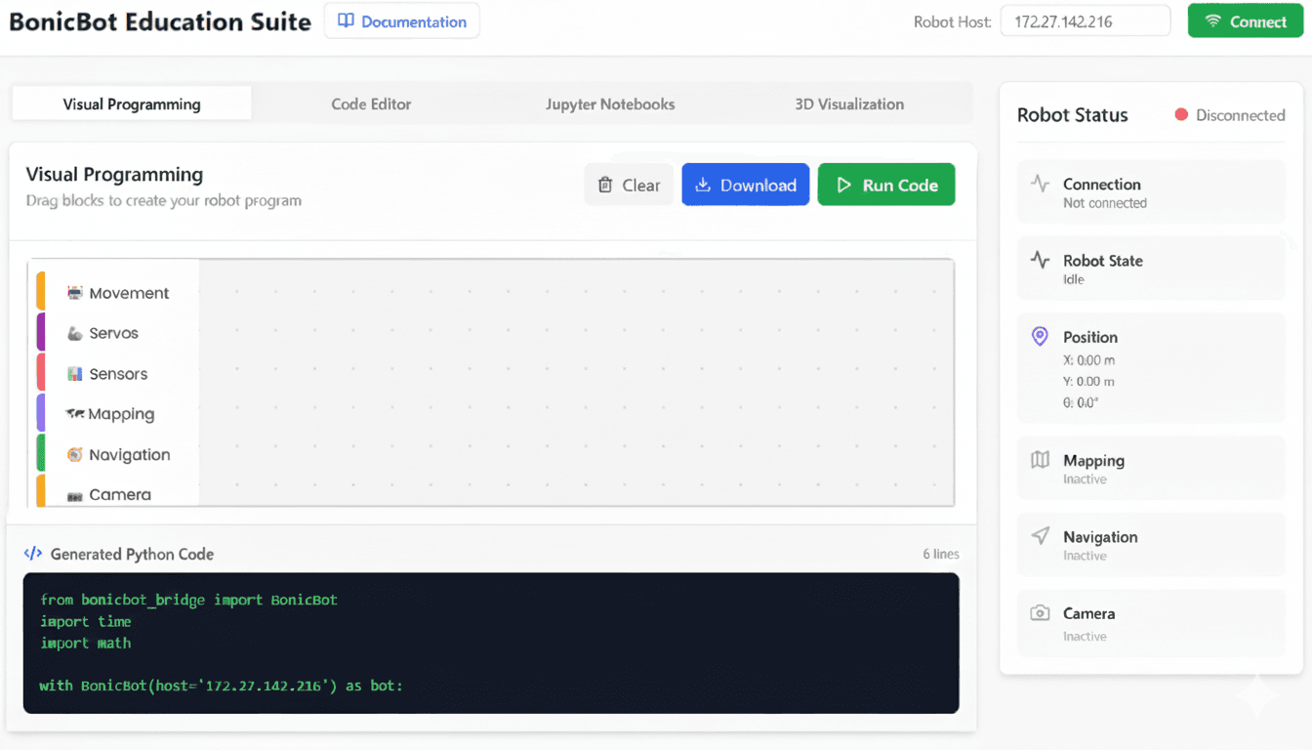Open the Jupyter Notebooks tab
This screenshot has height=750, width=1312.
point(610,104)
